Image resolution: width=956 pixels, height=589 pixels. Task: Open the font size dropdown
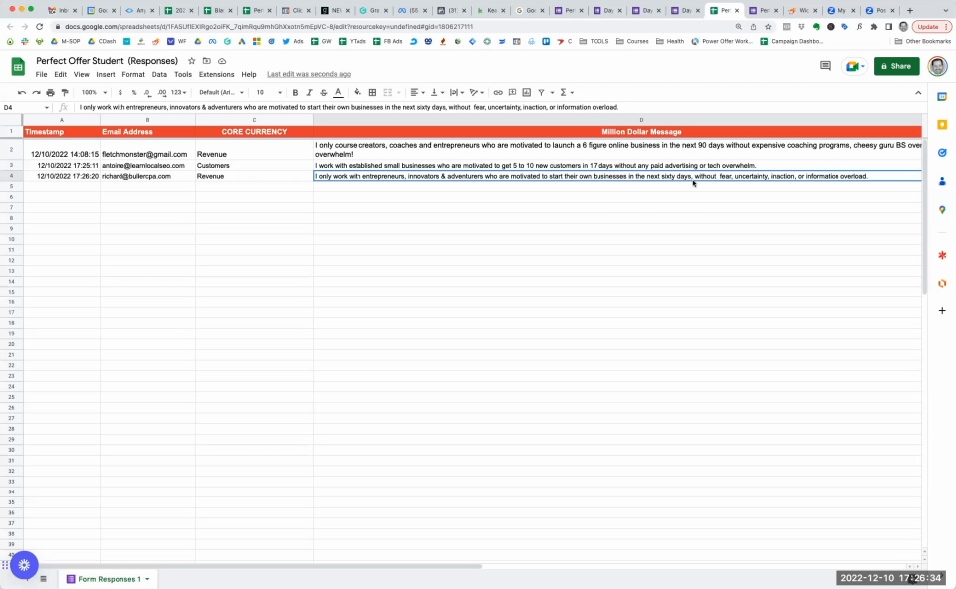point(268,92)
